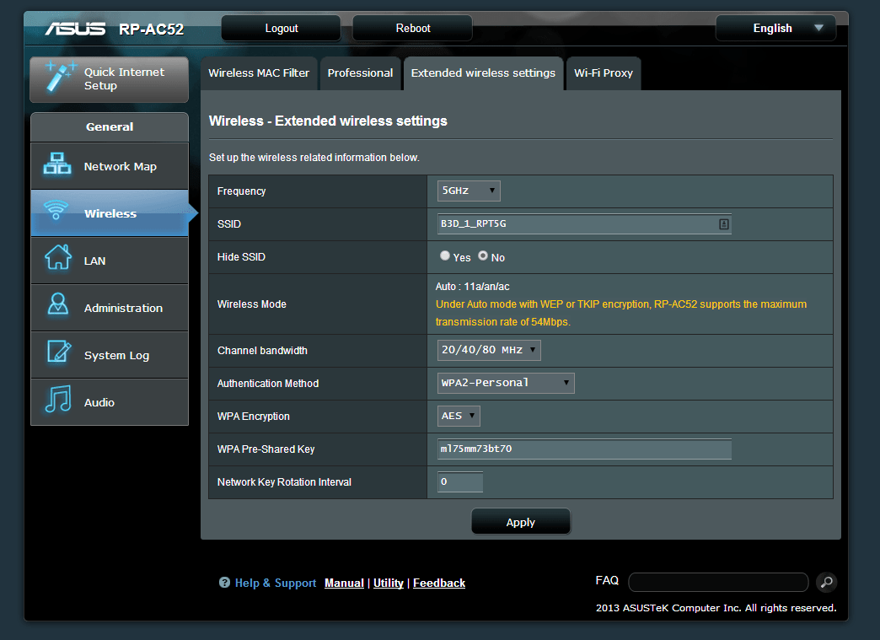Select Yes for Hide SSID

(x=445, y=255)
